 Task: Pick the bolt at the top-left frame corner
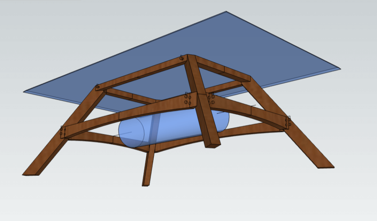[98, 87]
